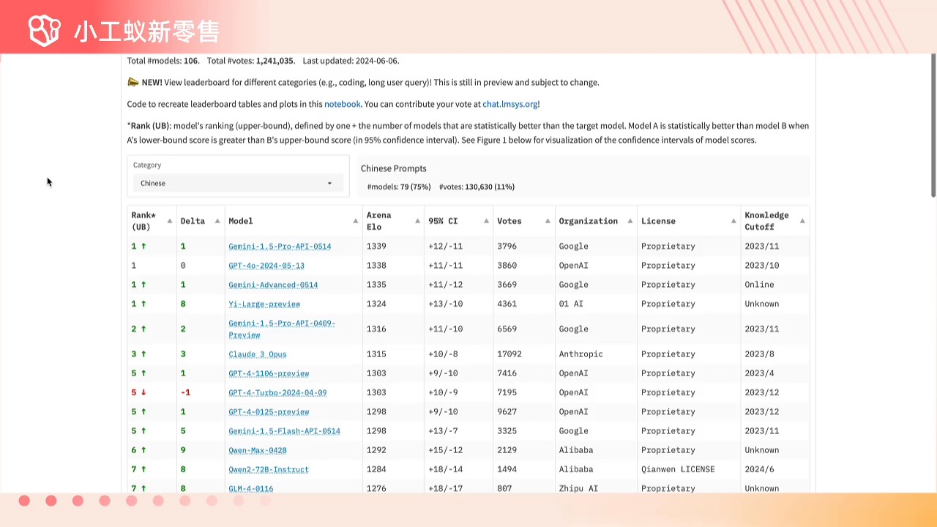Select CI value +13/-7

[443, 431]
